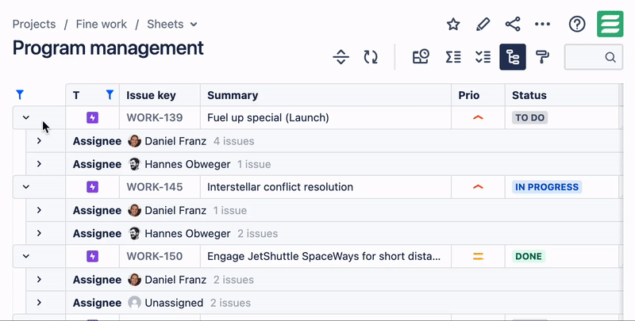Screen dimensions: 635x321
Task: Open issue WORK-145 link
Action: [x=155, y=187]
